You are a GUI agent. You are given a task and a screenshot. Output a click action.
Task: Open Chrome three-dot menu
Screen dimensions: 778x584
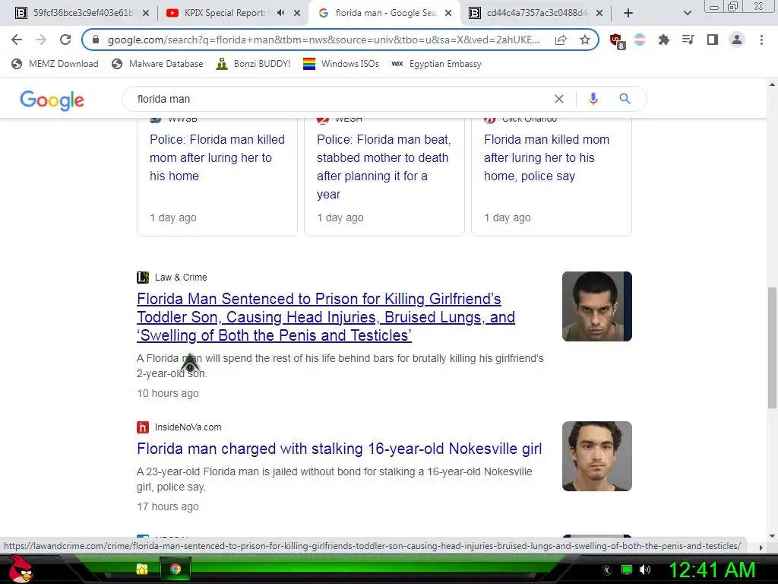[761, 40]
